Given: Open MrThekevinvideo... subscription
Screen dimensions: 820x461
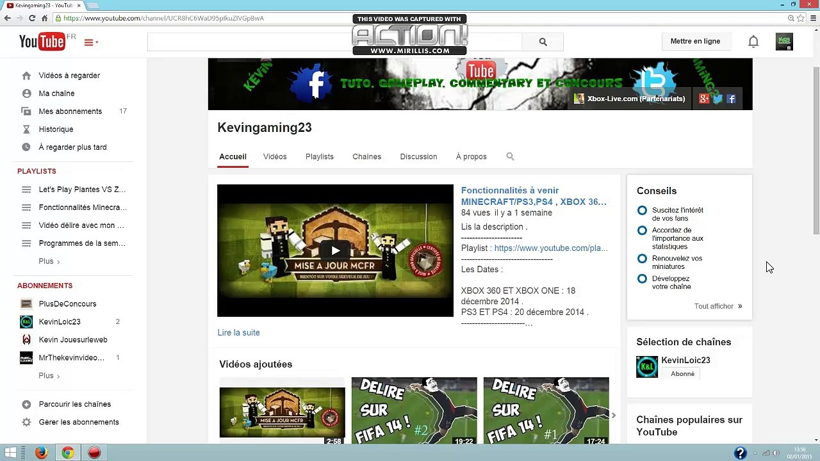Looking at the screenshot, I should click(x=71, y=358).
